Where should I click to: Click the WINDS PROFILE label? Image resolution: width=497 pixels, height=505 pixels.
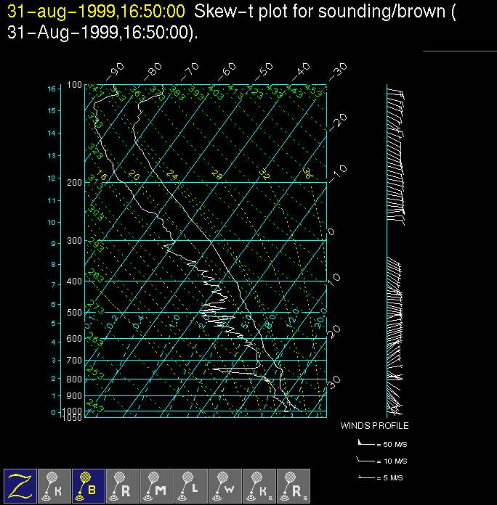(x=374, y=426)
